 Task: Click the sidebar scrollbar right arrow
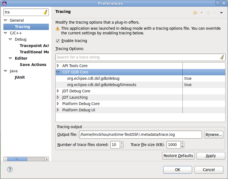[47, 159]
